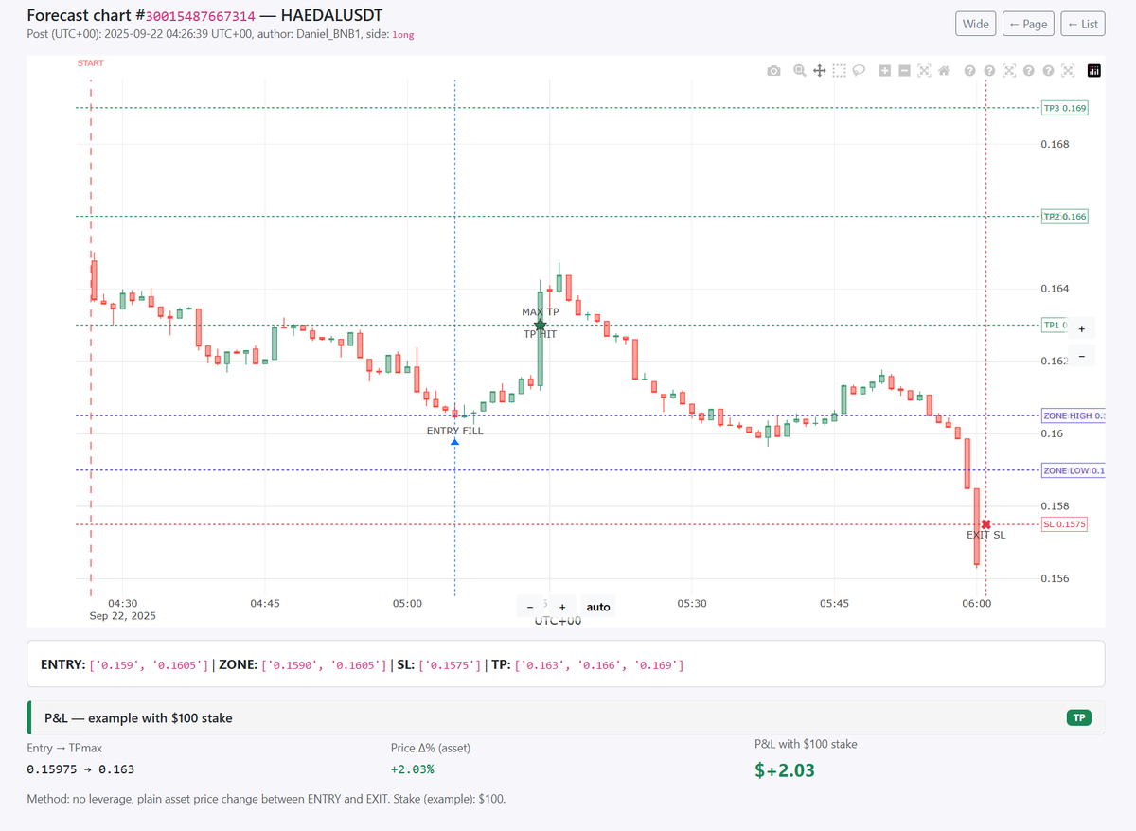1136x831 pixels.
Task: Return to list with ← List button
Action: pos(1082,24)
